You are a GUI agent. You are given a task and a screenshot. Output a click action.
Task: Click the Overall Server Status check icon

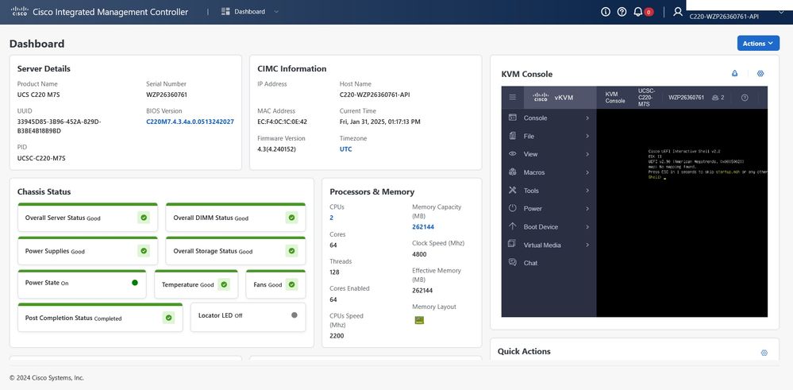click(144, 218)
